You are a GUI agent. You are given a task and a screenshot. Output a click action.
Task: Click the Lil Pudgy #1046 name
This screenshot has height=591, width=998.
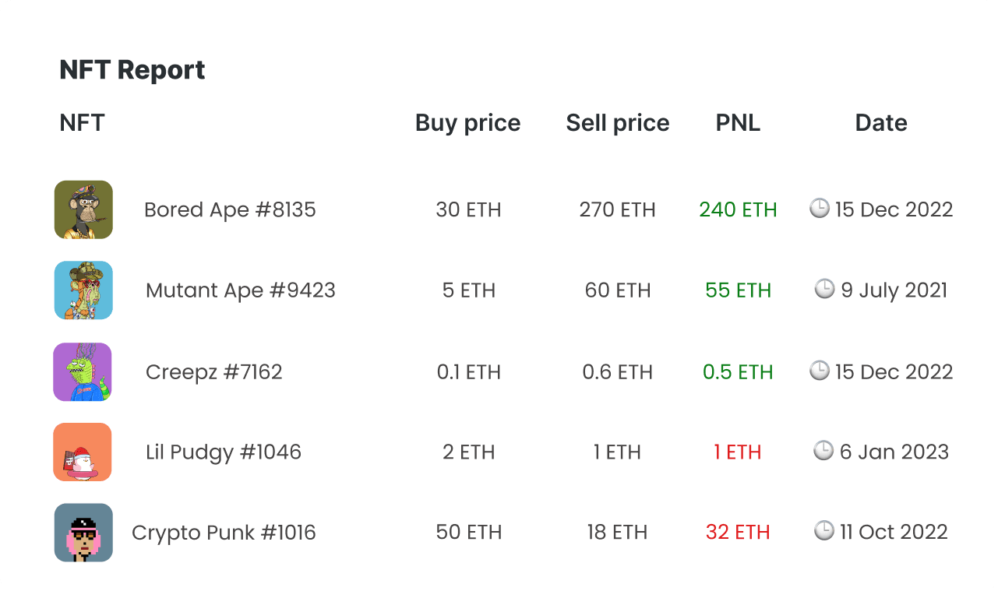(224, 452)
